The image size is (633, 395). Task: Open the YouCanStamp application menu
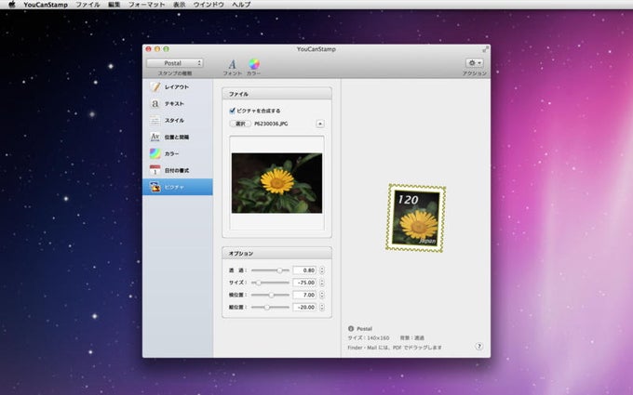pyautogui.click(x=46, y=5)
